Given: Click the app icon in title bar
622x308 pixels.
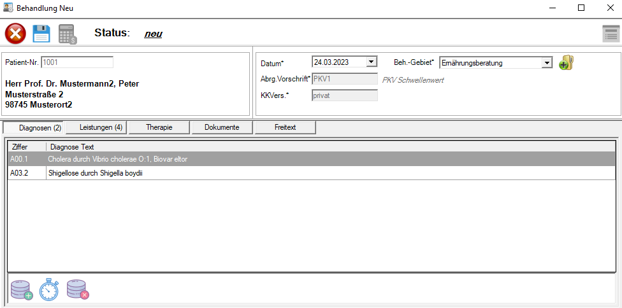Looking at the screenshot, I should point(8,8).
